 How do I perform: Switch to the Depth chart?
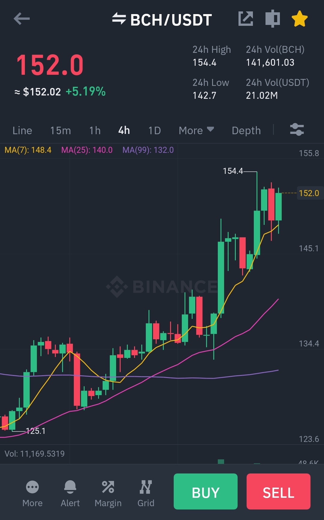click(x=246, y=130)
